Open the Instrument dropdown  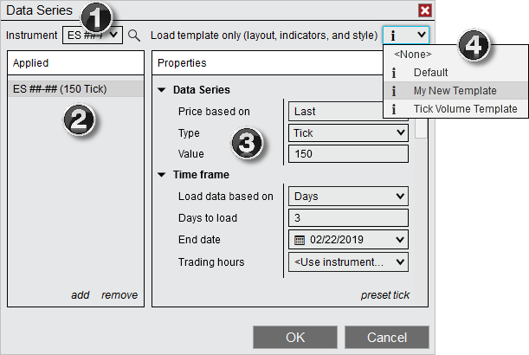point(113,35)
